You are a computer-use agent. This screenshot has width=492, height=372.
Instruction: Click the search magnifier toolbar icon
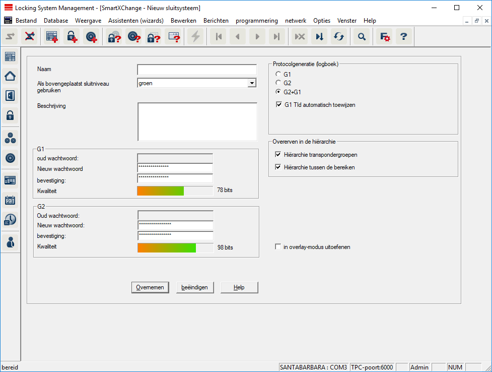361,37
